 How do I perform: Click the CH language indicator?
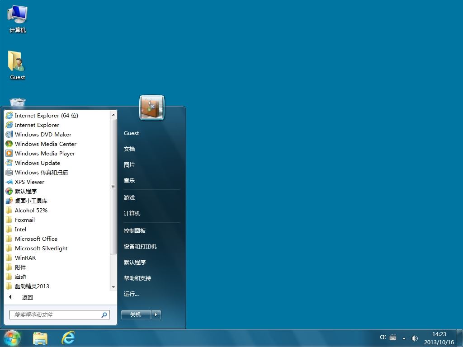[383, 337]
